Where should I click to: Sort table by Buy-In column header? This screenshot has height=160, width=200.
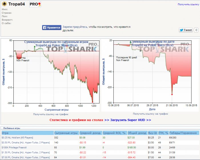tap(153, 133)
